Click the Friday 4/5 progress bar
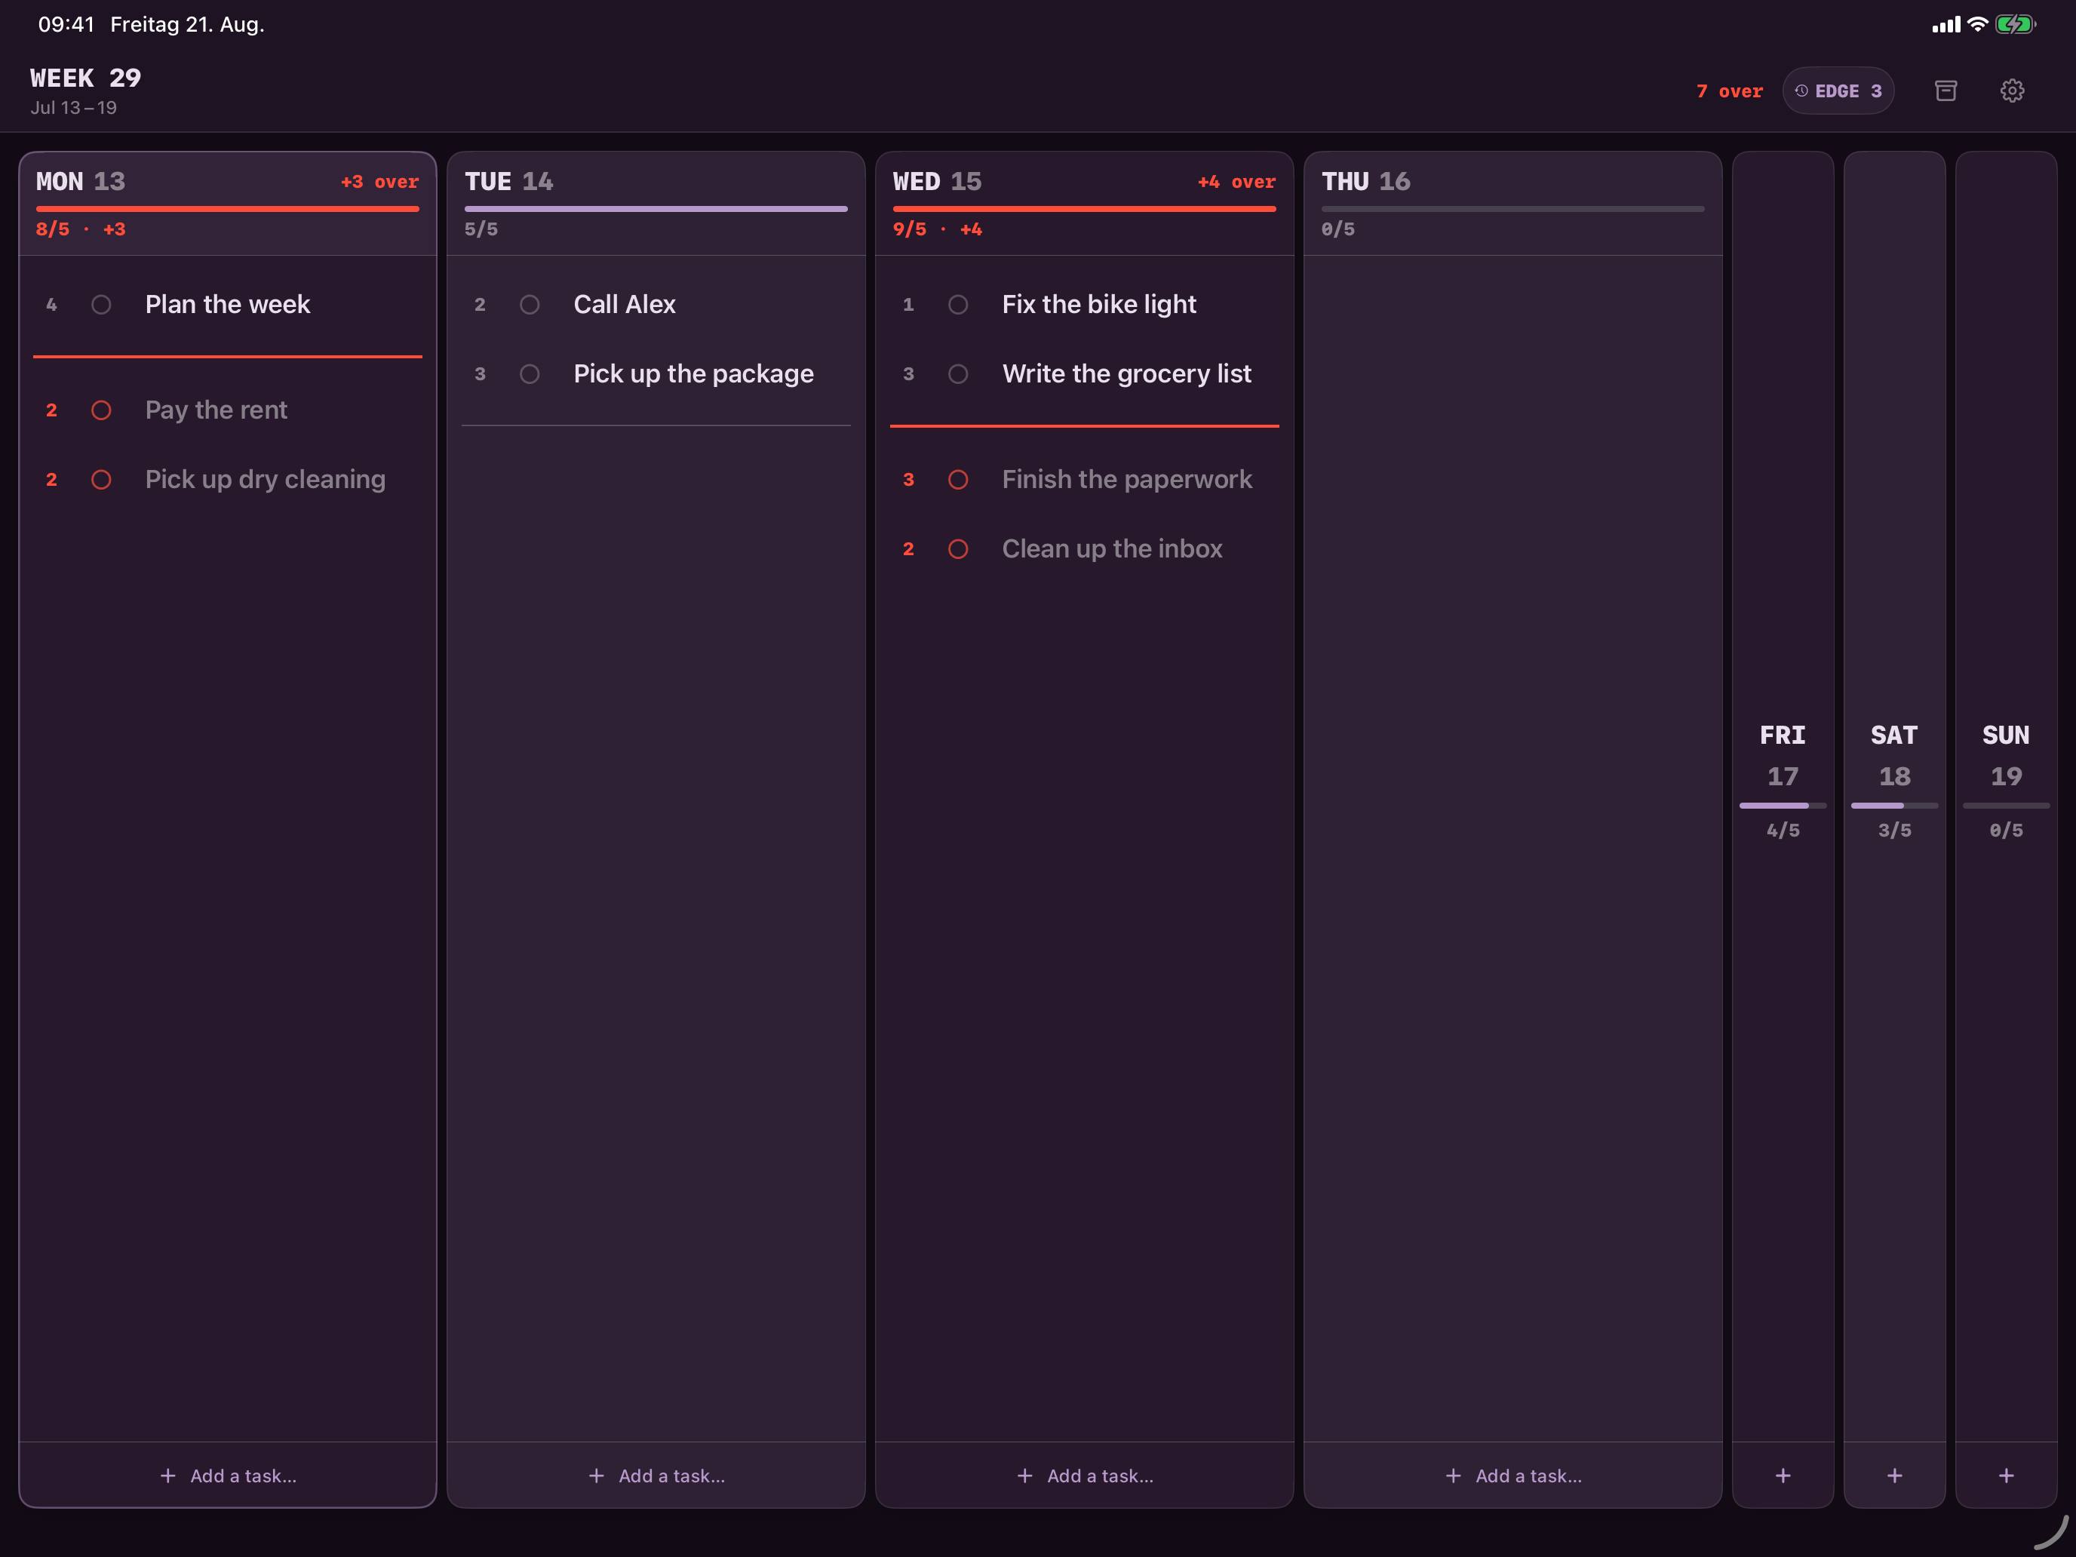This screenshot has height=1557, width=2076. [1783, 805]
